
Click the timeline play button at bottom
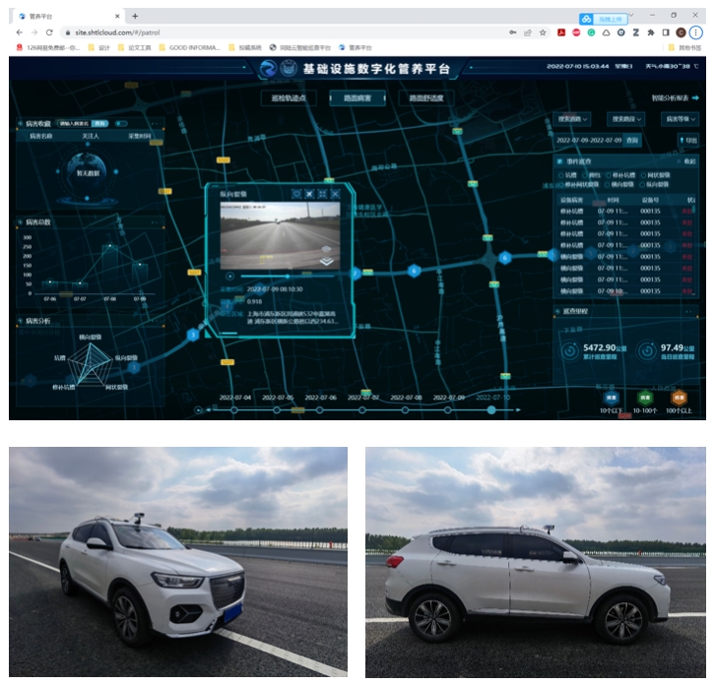(x=198, y=410)
